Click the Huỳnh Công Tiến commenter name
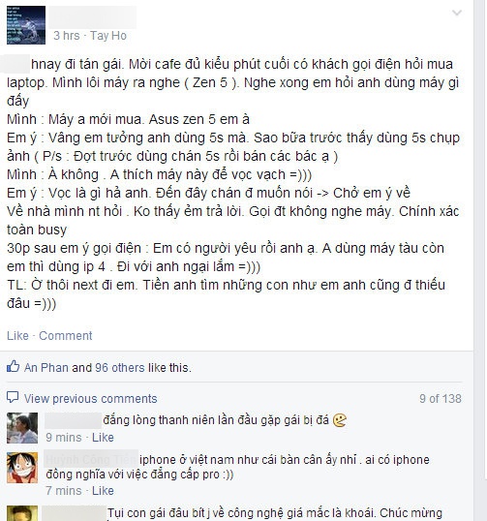Image resolution: width=487 pixels, height=521 pixels. tap(91, 460)
